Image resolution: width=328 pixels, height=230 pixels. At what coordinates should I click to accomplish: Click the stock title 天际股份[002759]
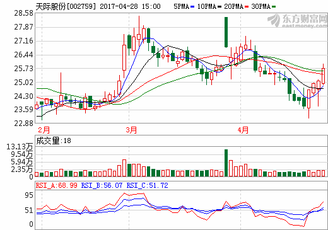click(66, 6)
